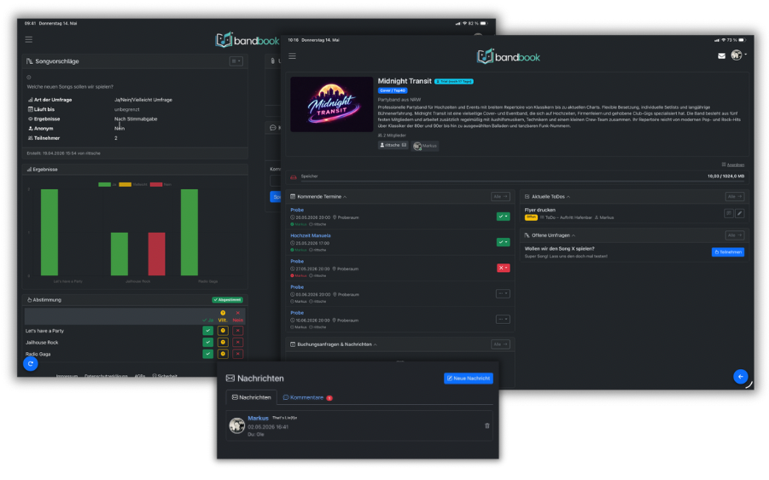Click Teilnehmen on the Song X survey
The height and width of the screenshot is (480, 769).
[728, 252]
